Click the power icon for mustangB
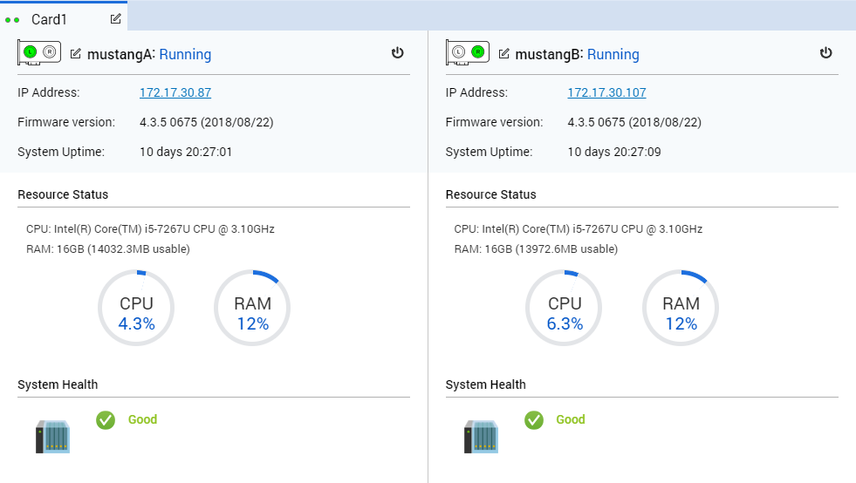The image size is (856, 483). (826, 53)
